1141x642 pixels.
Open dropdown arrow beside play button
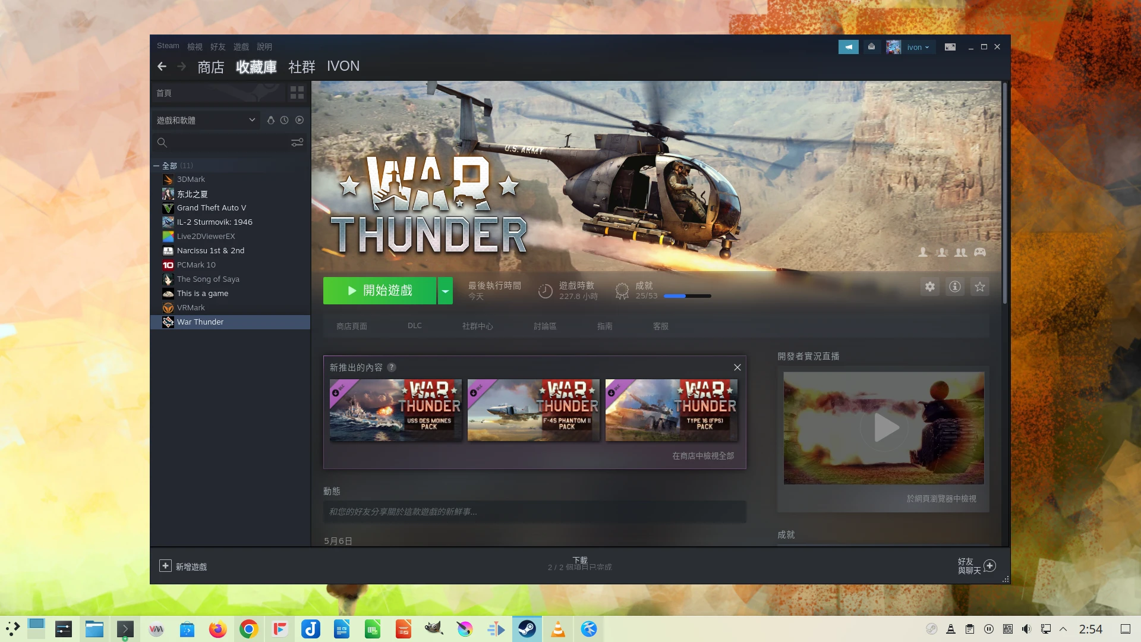tap(445, 291)
